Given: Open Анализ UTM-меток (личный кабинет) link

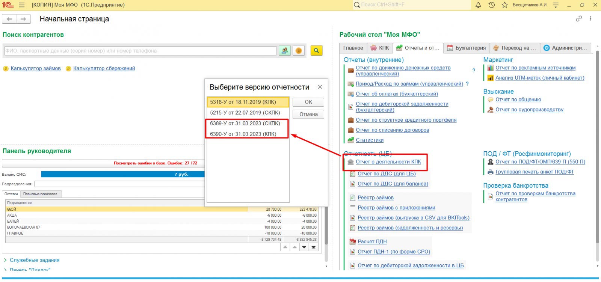Looking at the screenshot, I should [540, 78].
